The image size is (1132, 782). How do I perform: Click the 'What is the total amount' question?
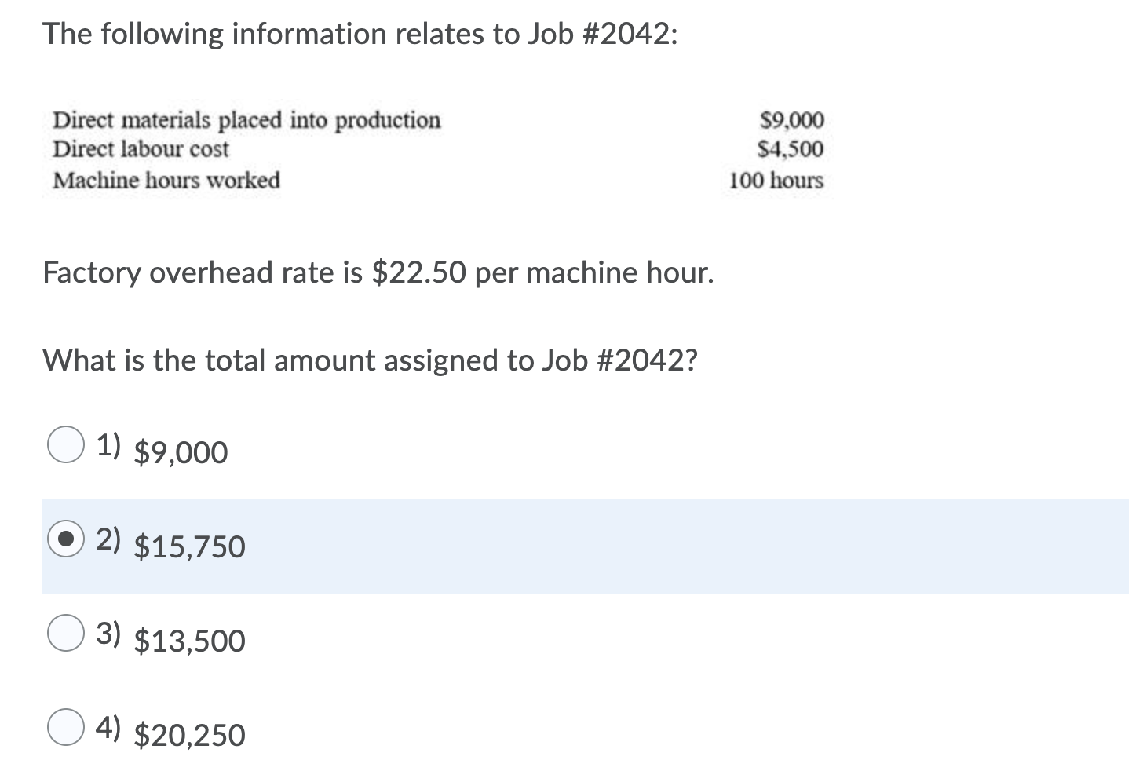click(370, 361)
